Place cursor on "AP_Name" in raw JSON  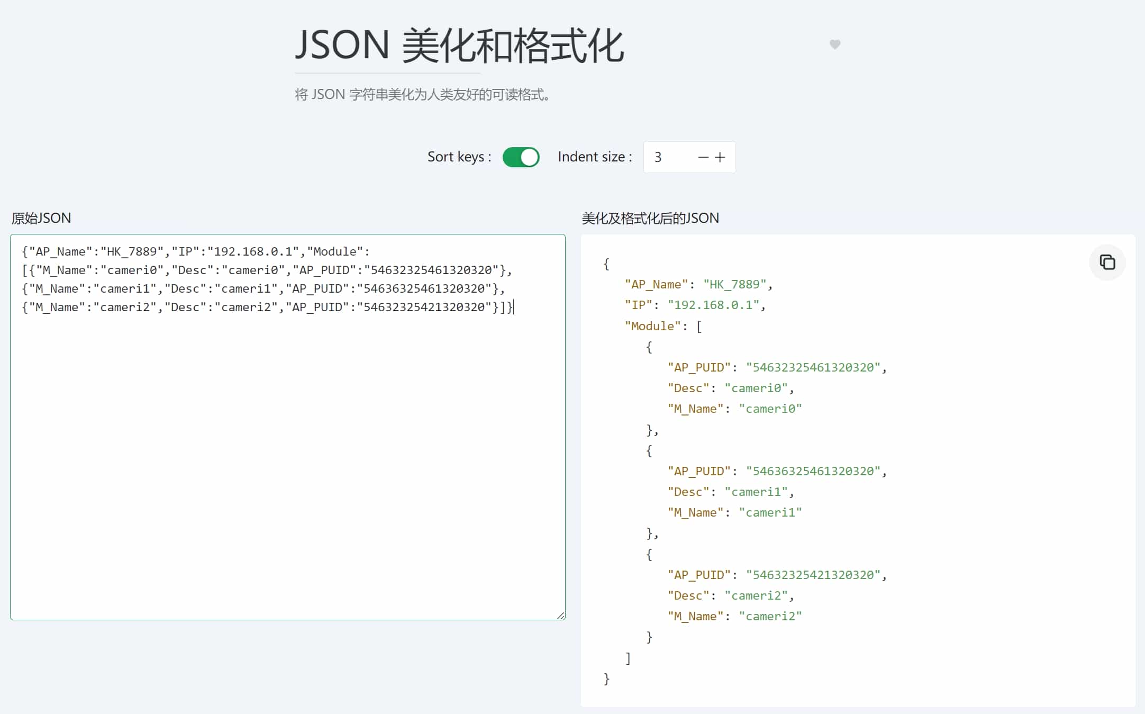60,252
